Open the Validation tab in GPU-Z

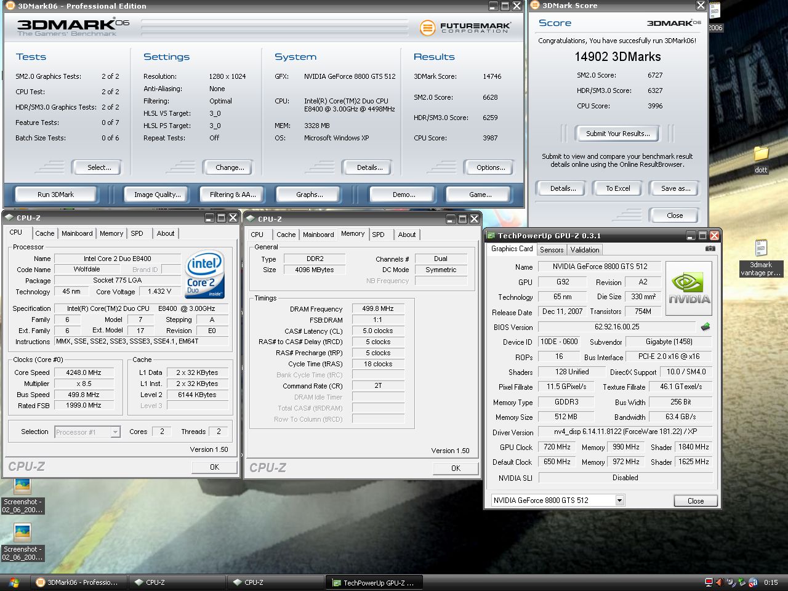point(585,250)
